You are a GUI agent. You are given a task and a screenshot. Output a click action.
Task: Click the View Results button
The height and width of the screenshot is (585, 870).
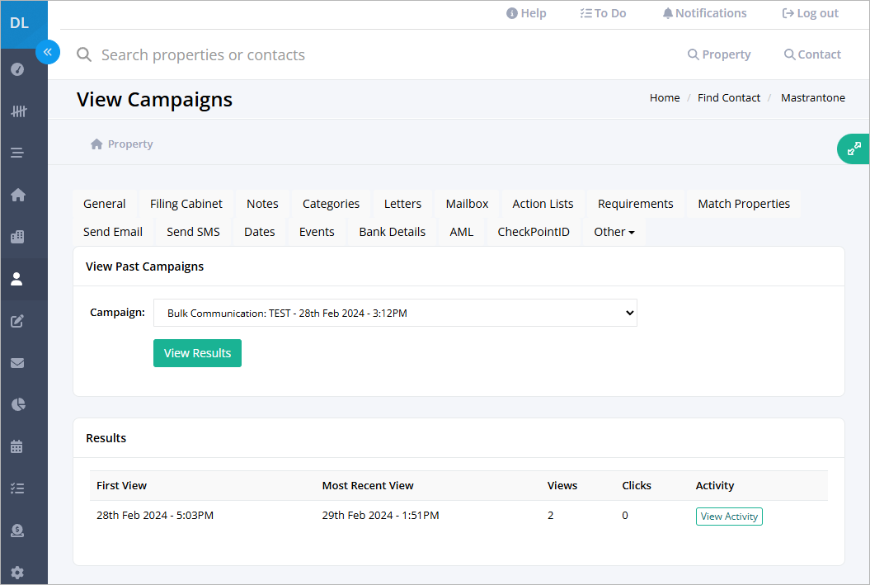tap(198, 353)
